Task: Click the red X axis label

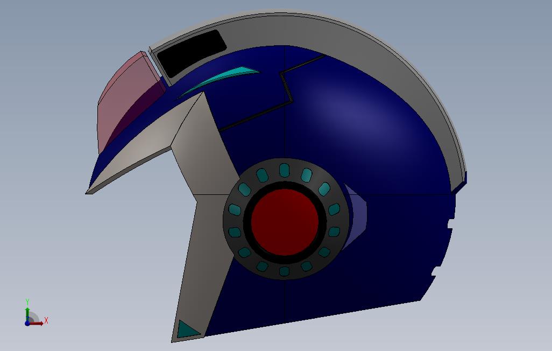Action: (46, 321)
